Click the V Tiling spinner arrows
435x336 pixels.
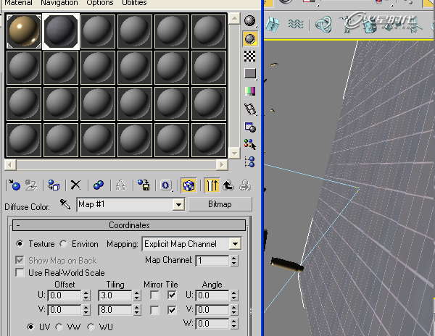pyautogui.click(x=137, y=310)
